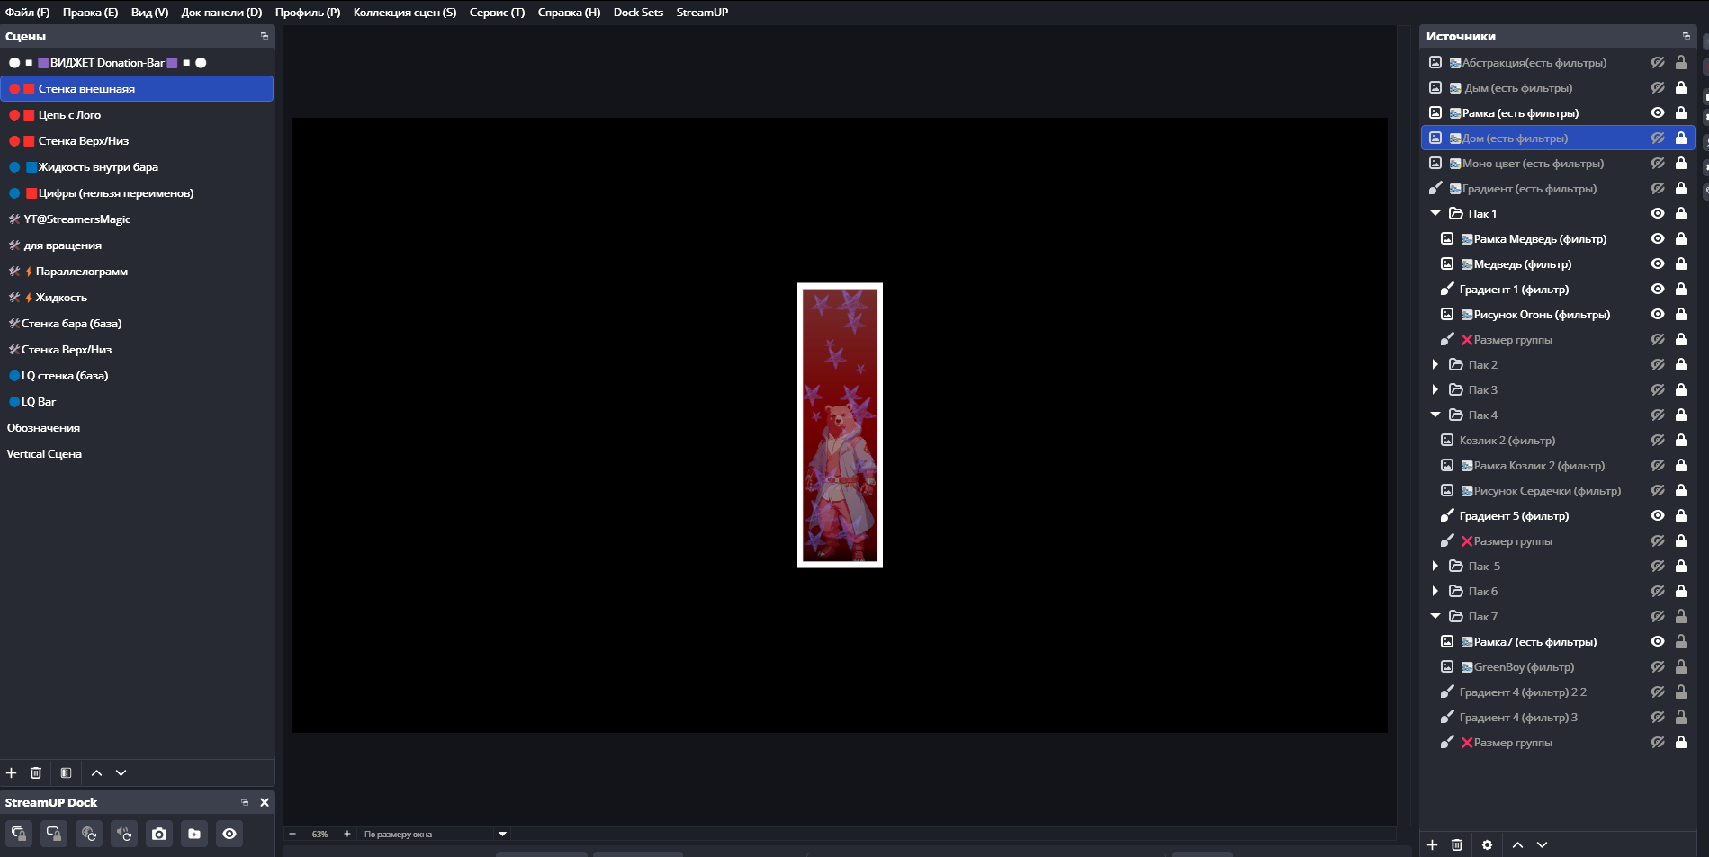This screenshot has width=1709, height=857.
Task: Click the scene filters icon under Scenes
Action: pos(66,772)
